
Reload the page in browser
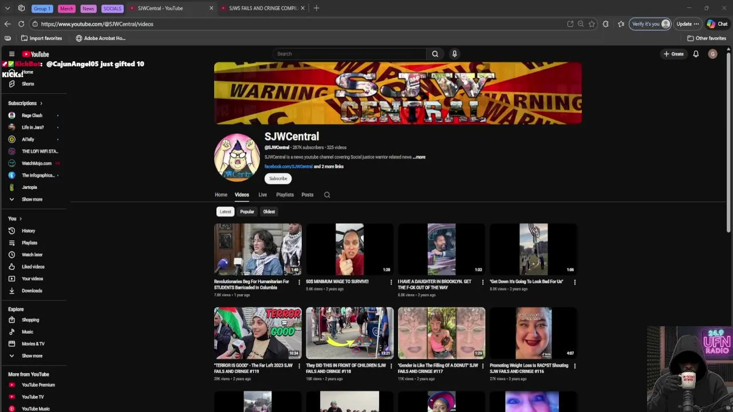coord(21,24)
